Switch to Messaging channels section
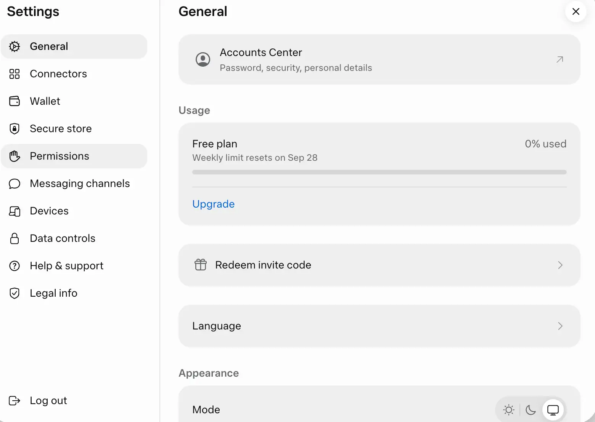595x422 pixels. (74, 184)
